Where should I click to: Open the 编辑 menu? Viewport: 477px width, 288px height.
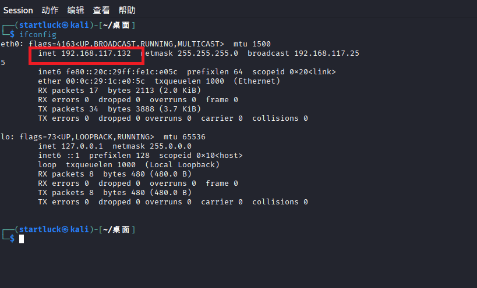point(76,10)
